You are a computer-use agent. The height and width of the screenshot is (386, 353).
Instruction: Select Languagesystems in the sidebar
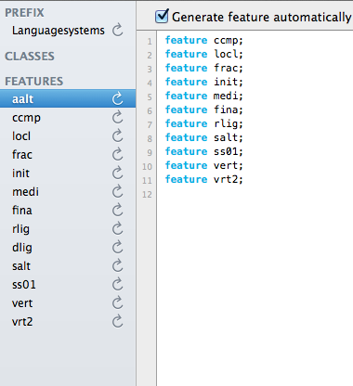[x=59, y=31]
